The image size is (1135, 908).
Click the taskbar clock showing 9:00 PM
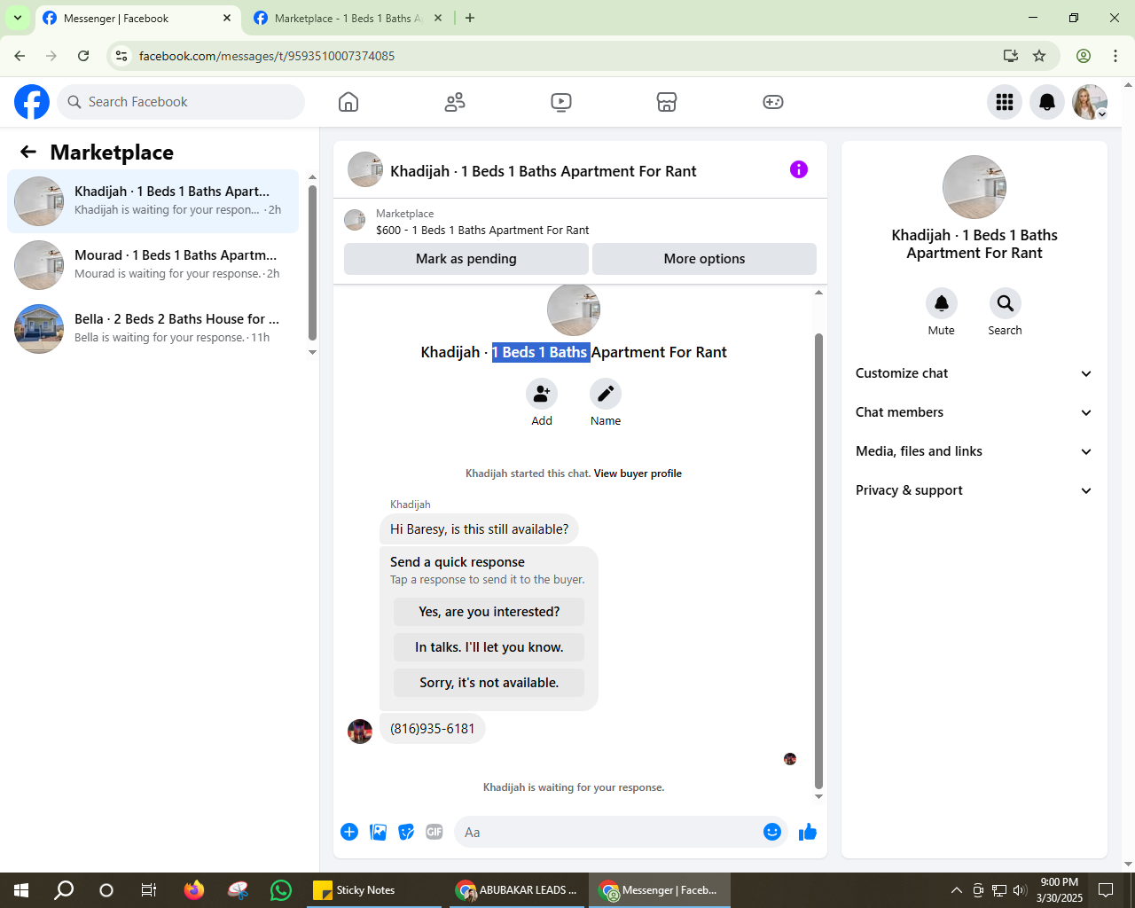pos(1060,890)
